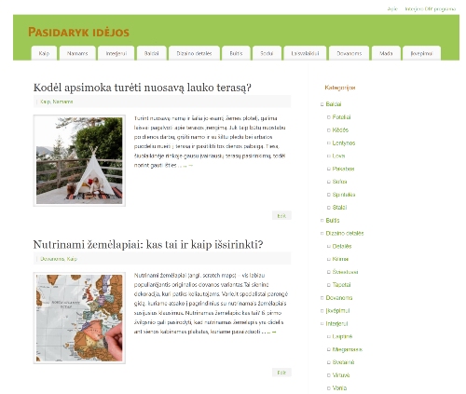Open the Baldai category in the sidebar

coord(334,104)
